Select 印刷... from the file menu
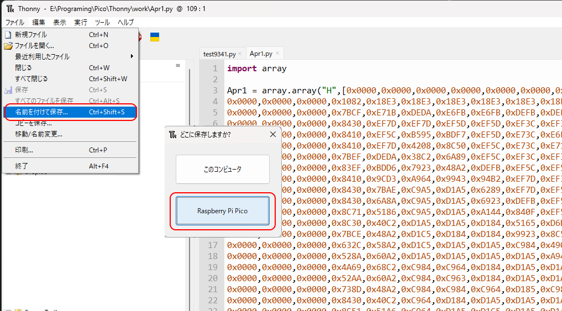The width and height of the screenshot is (562, 311). click(70, 150)
